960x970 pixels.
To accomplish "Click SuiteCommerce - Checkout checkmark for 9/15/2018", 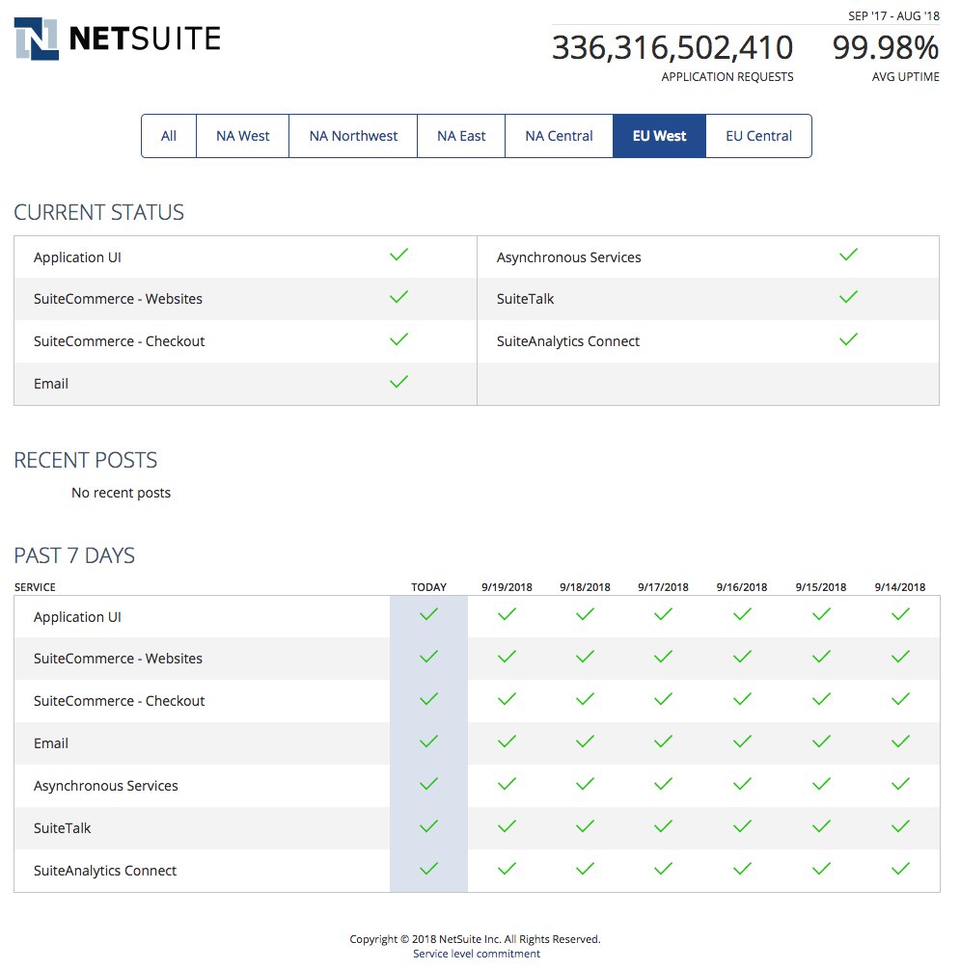I will tap(821, 699).
